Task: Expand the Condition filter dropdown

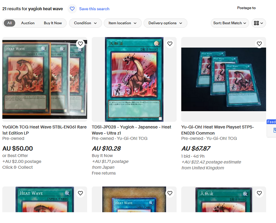Action: 85,23
